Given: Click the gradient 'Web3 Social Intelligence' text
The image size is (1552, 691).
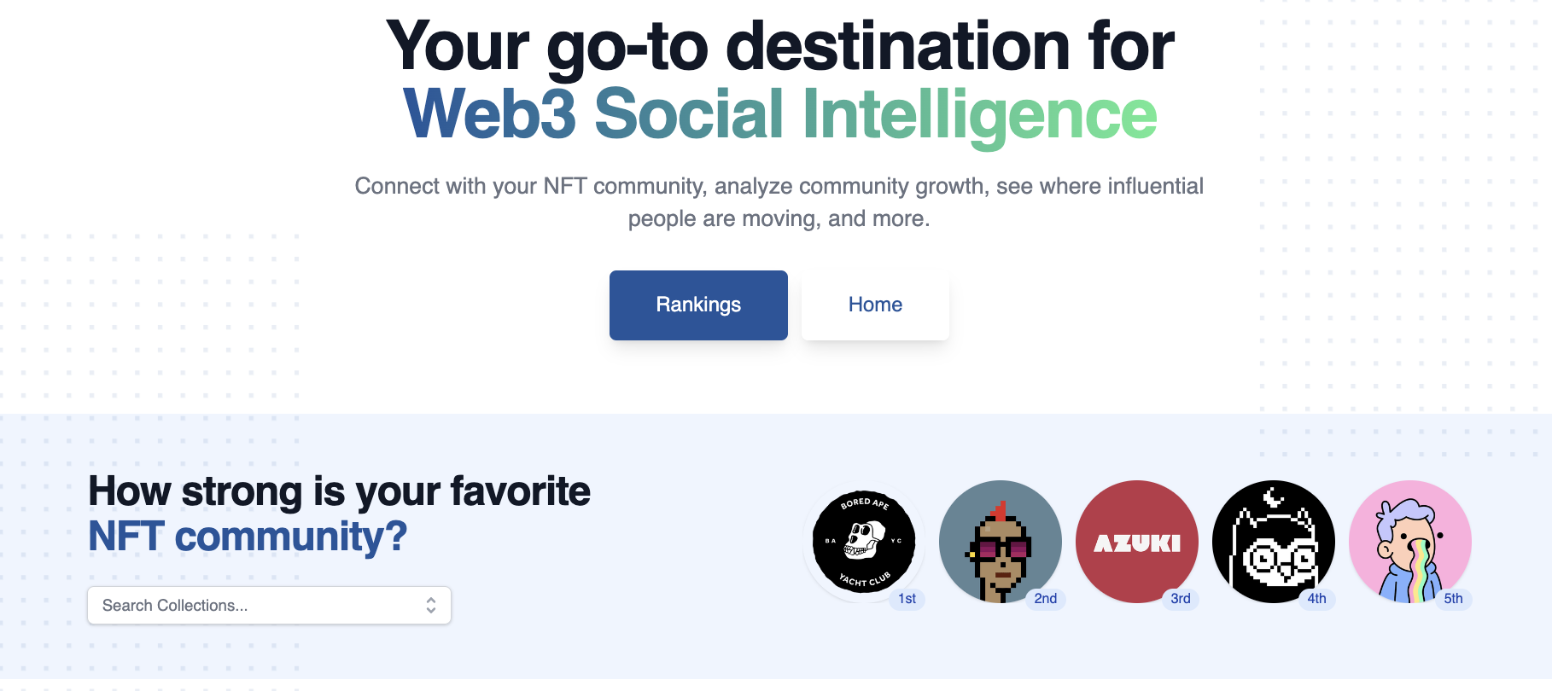Looking at the screenshot, I should [x=779, y=114].
